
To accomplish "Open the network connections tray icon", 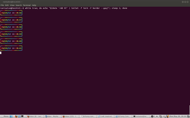I will point(161,116).
